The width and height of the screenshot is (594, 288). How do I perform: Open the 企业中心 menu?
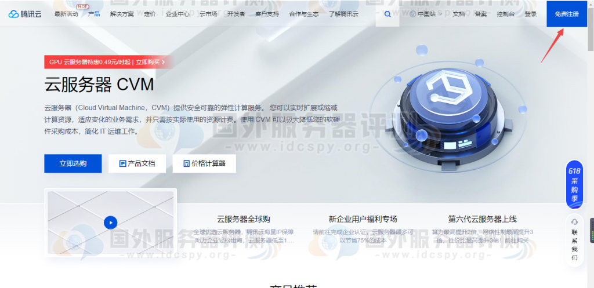[x=178, y=14]
